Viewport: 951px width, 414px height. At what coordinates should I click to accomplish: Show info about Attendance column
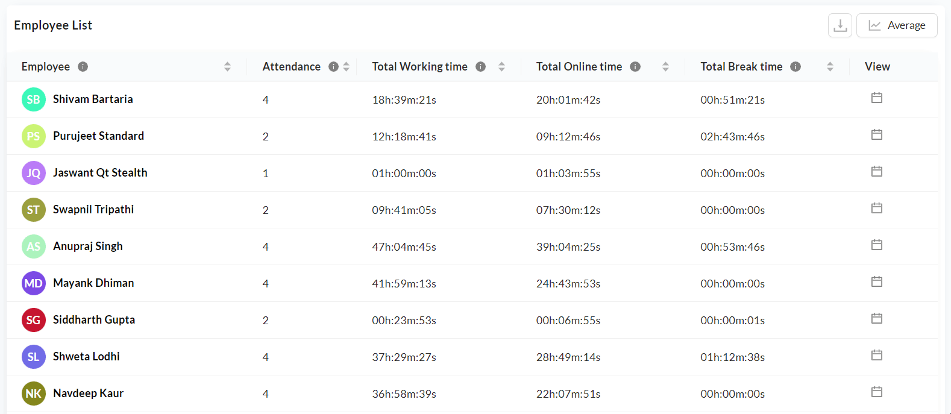(333, 67)
